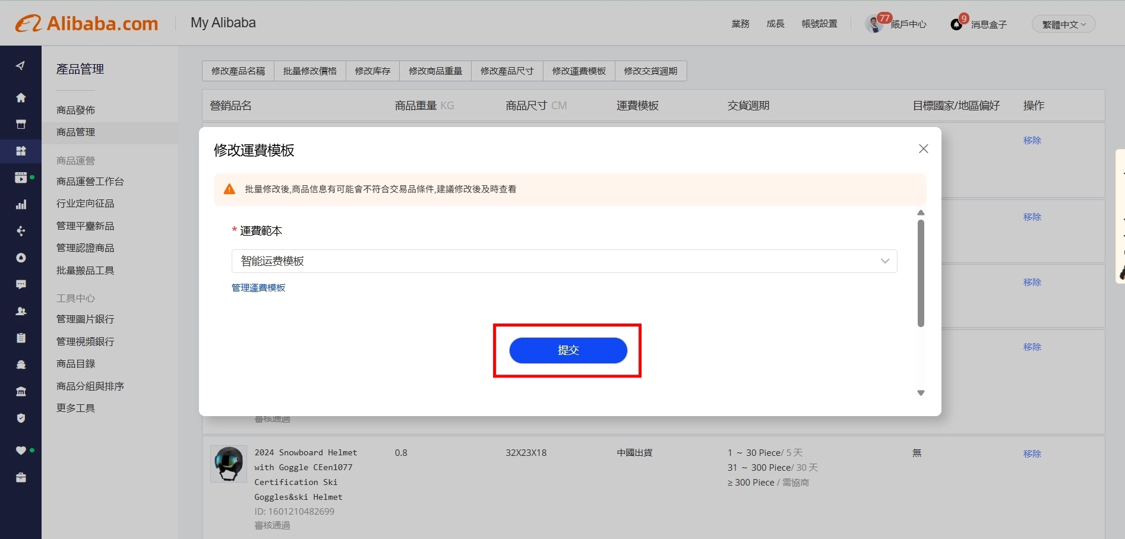
Task: Open 商品目錄 in the sidebar
Action: (x=75, y=363)
